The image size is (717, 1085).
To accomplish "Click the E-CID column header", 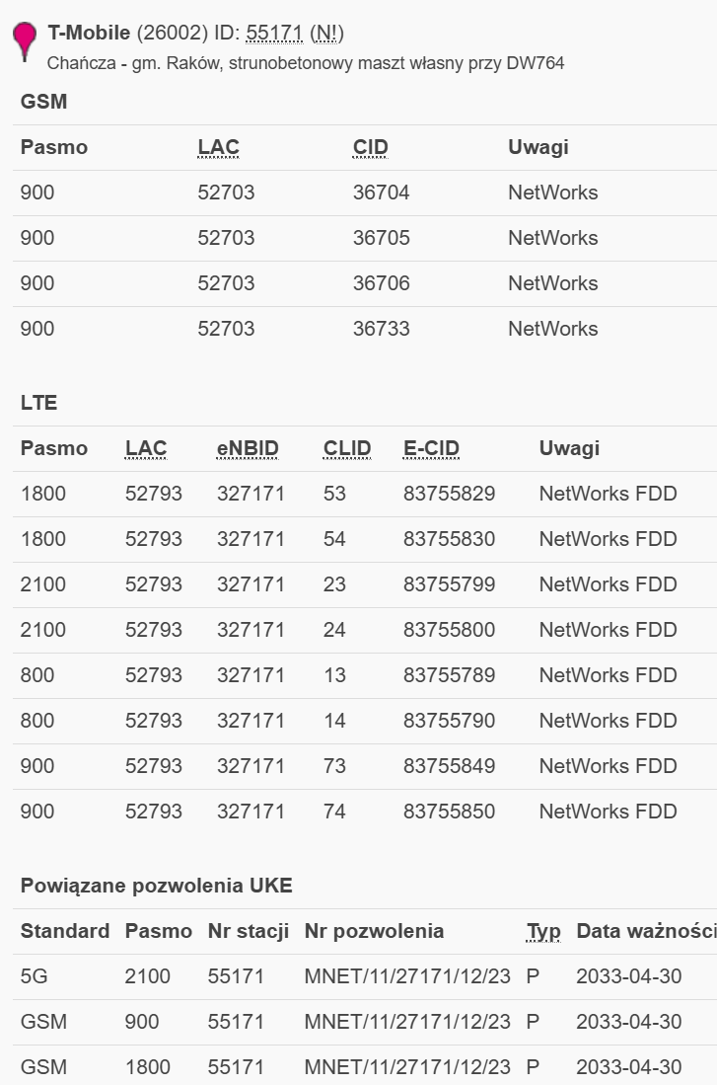I will point(431,447).
